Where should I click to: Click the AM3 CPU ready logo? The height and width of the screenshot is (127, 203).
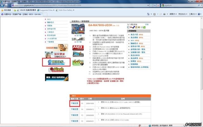pos(78,48)
